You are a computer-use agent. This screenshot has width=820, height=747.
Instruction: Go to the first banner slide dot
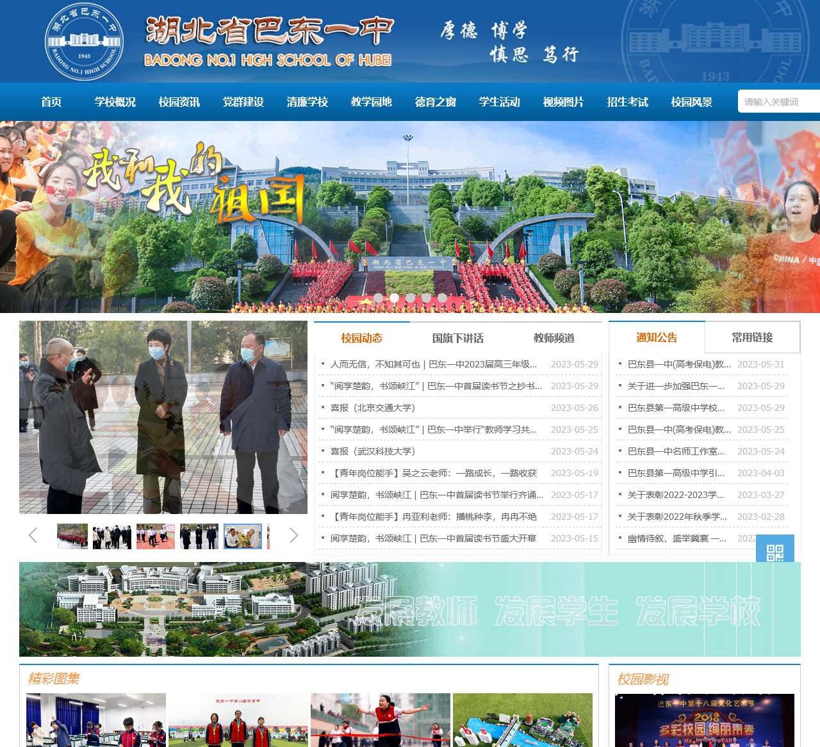click(378, 298)
